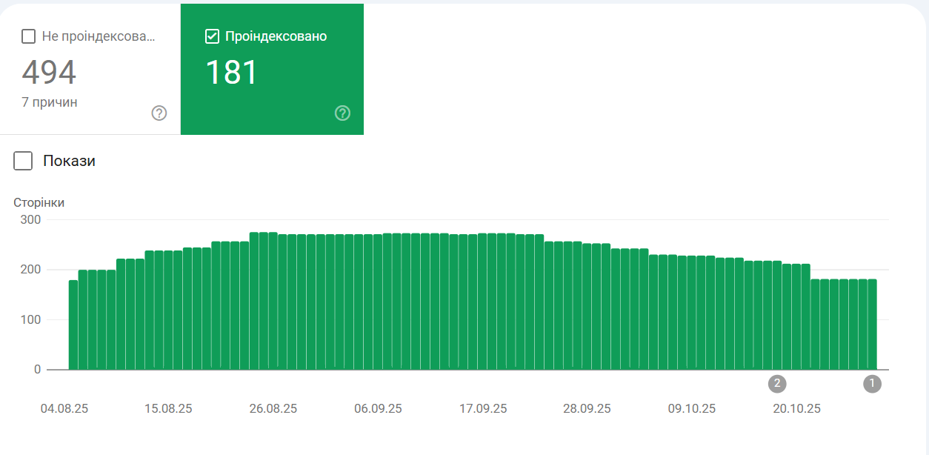Click the 100 y-axis value
929x455 pixels.
click(31, 319)
